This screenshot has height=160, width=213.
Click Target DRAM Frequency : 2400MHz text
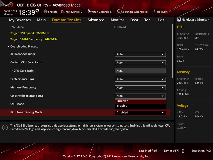point(34,39)
